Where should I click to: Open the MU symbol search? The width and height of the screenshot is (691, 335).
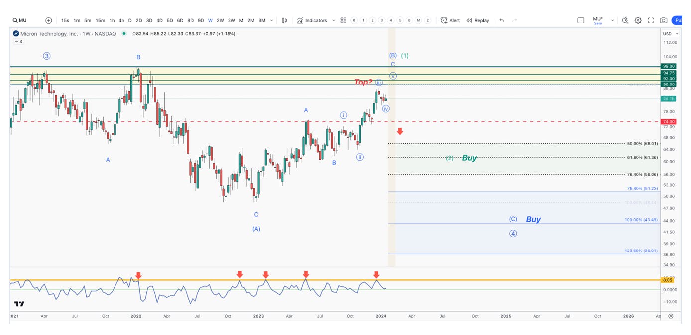click(x=20, y=20)
